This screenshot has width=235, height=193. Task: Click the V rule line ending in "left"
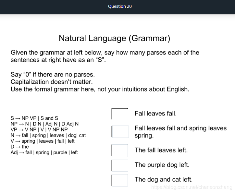click(43, 141)
